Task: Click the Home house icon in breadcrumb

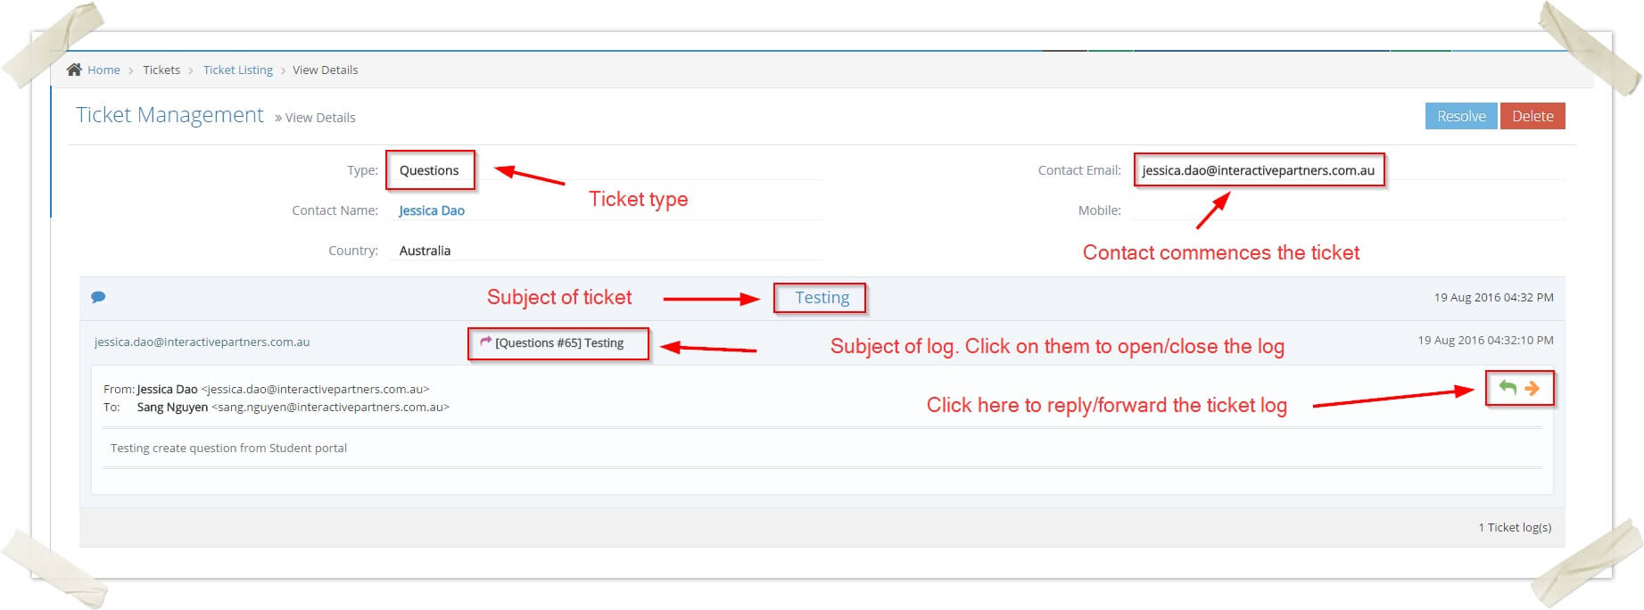Action: coord(74,70)
